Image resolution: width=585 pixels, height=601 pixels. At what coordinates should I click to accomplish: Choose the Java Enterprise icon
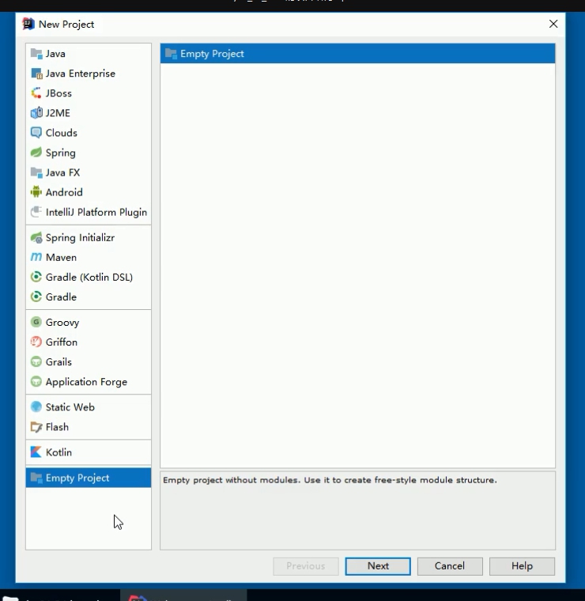(x=36, y=74)
